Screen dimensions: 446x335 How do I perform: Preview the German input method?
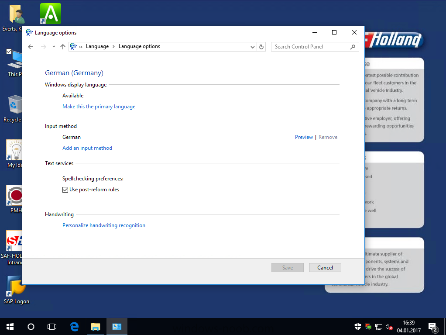pyautogui.click(x=304, y=137)
